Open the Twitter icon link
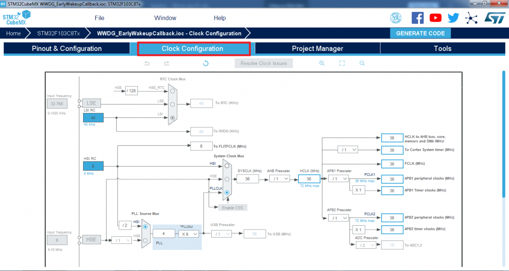 pos(453,18)
